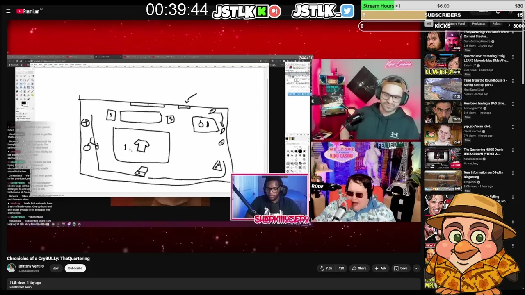525x295 pixels.
Task: Open title The Quartering HUGE Drunk BREAKDOWN
Action: pyautogui.click(x=484, y=152)
